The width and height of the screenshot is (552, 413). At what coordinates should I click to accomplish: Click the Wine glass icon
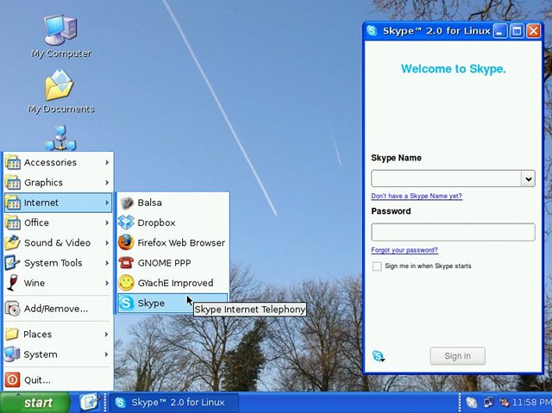[13, 283]
